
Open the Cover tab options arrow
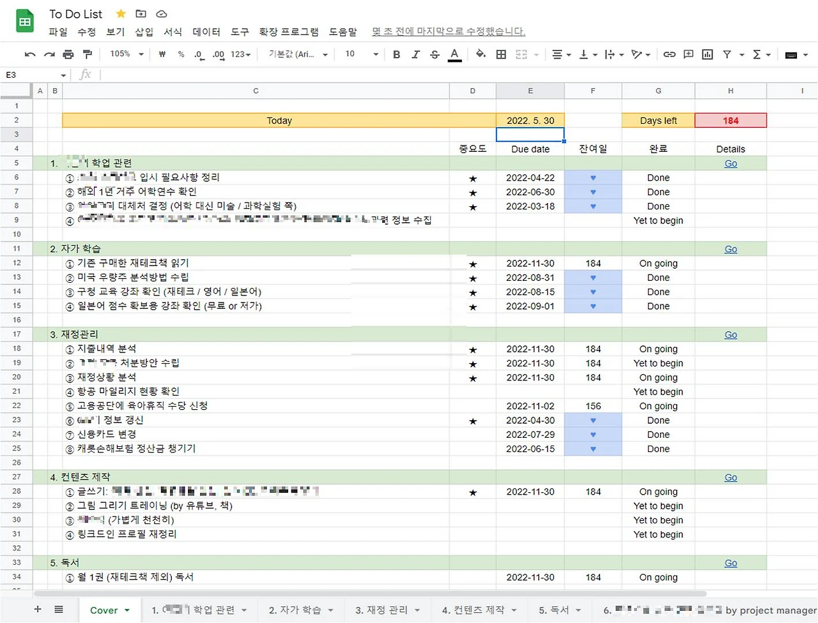pyautogui.click(x=127, y=610)
